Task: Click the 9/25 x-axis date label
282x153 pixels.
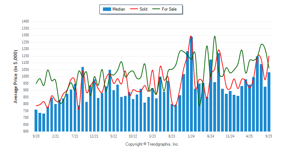Action: pos(269,136)
